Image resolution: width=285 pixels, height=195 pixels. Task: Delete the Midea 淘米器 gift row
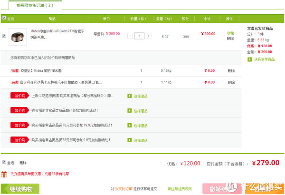[231, 71]
